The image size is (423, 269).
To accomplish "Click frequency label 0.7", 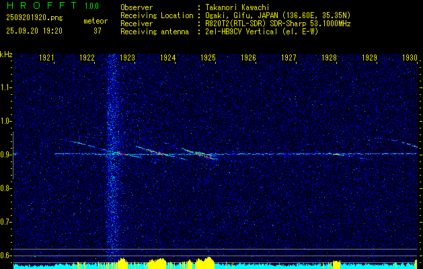I will coord(5,222).
